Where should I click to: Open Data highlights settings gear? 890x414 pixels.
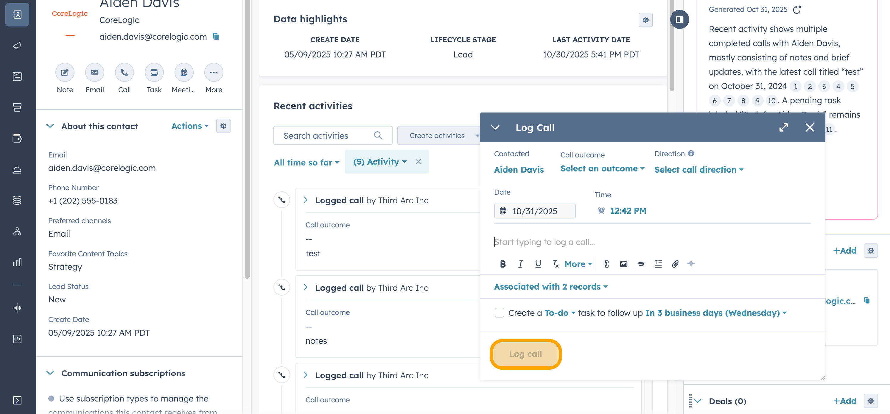tap(645, 20)
